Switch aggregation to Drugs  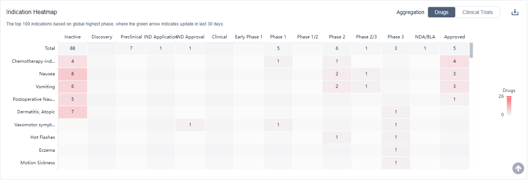(441, 12)
